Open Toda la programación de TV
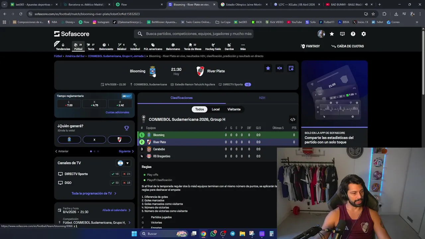425x239 pixels. (94, 193)
